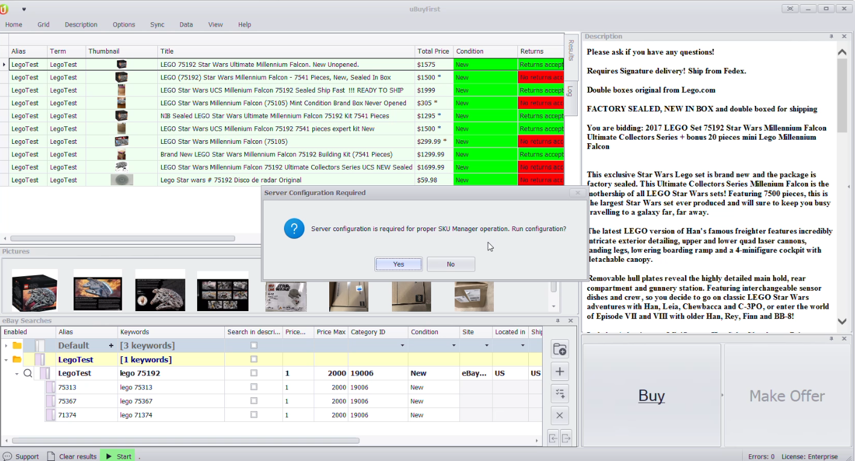This screenshot has height=461, width=855.
Task: Click the import arrow icon in eBay Searches
Action: pyautogui.click(x=553, y=438)
